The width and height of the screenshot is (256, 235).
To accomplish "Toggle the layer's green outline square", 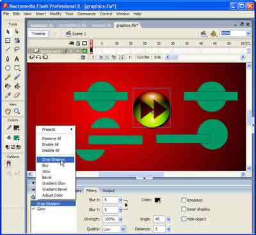I will click(x=85, y=51).
